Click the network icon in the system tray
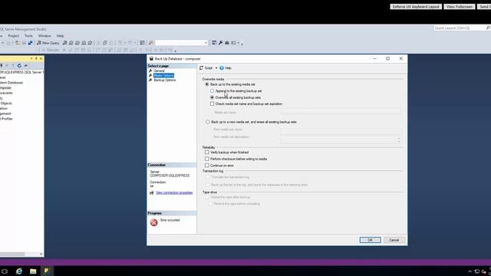491x276 pixels. click(477, 271)
